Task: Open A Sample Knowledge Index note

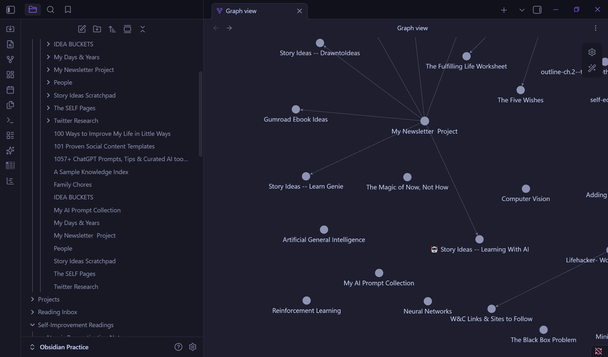Action: click(x=91, y=172)
